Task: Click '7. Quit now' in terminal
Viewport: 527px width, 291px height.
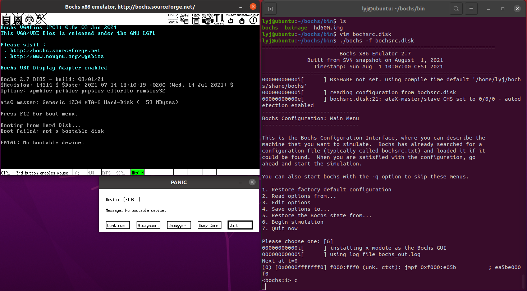Action: tap(280, 228)
